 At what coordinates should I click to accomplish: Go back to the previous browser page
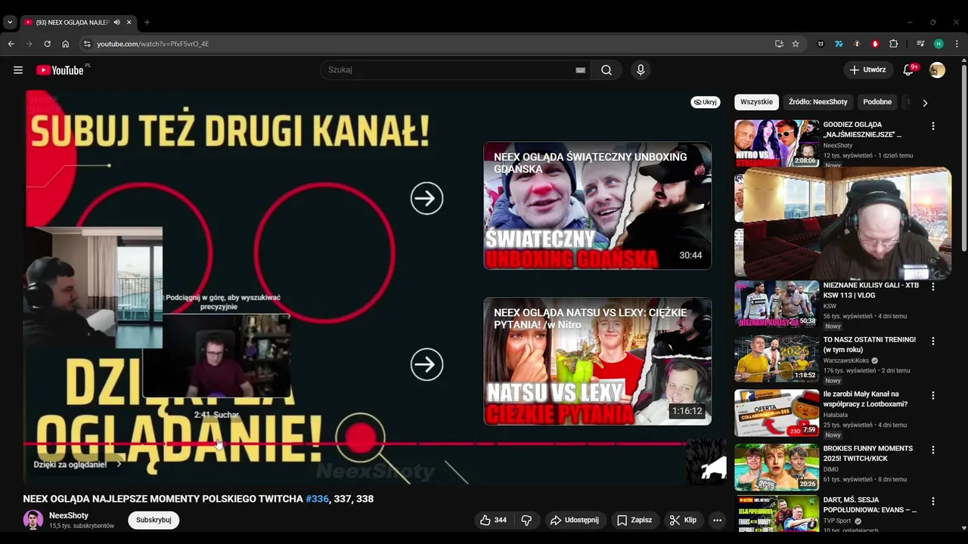[11, 44]
